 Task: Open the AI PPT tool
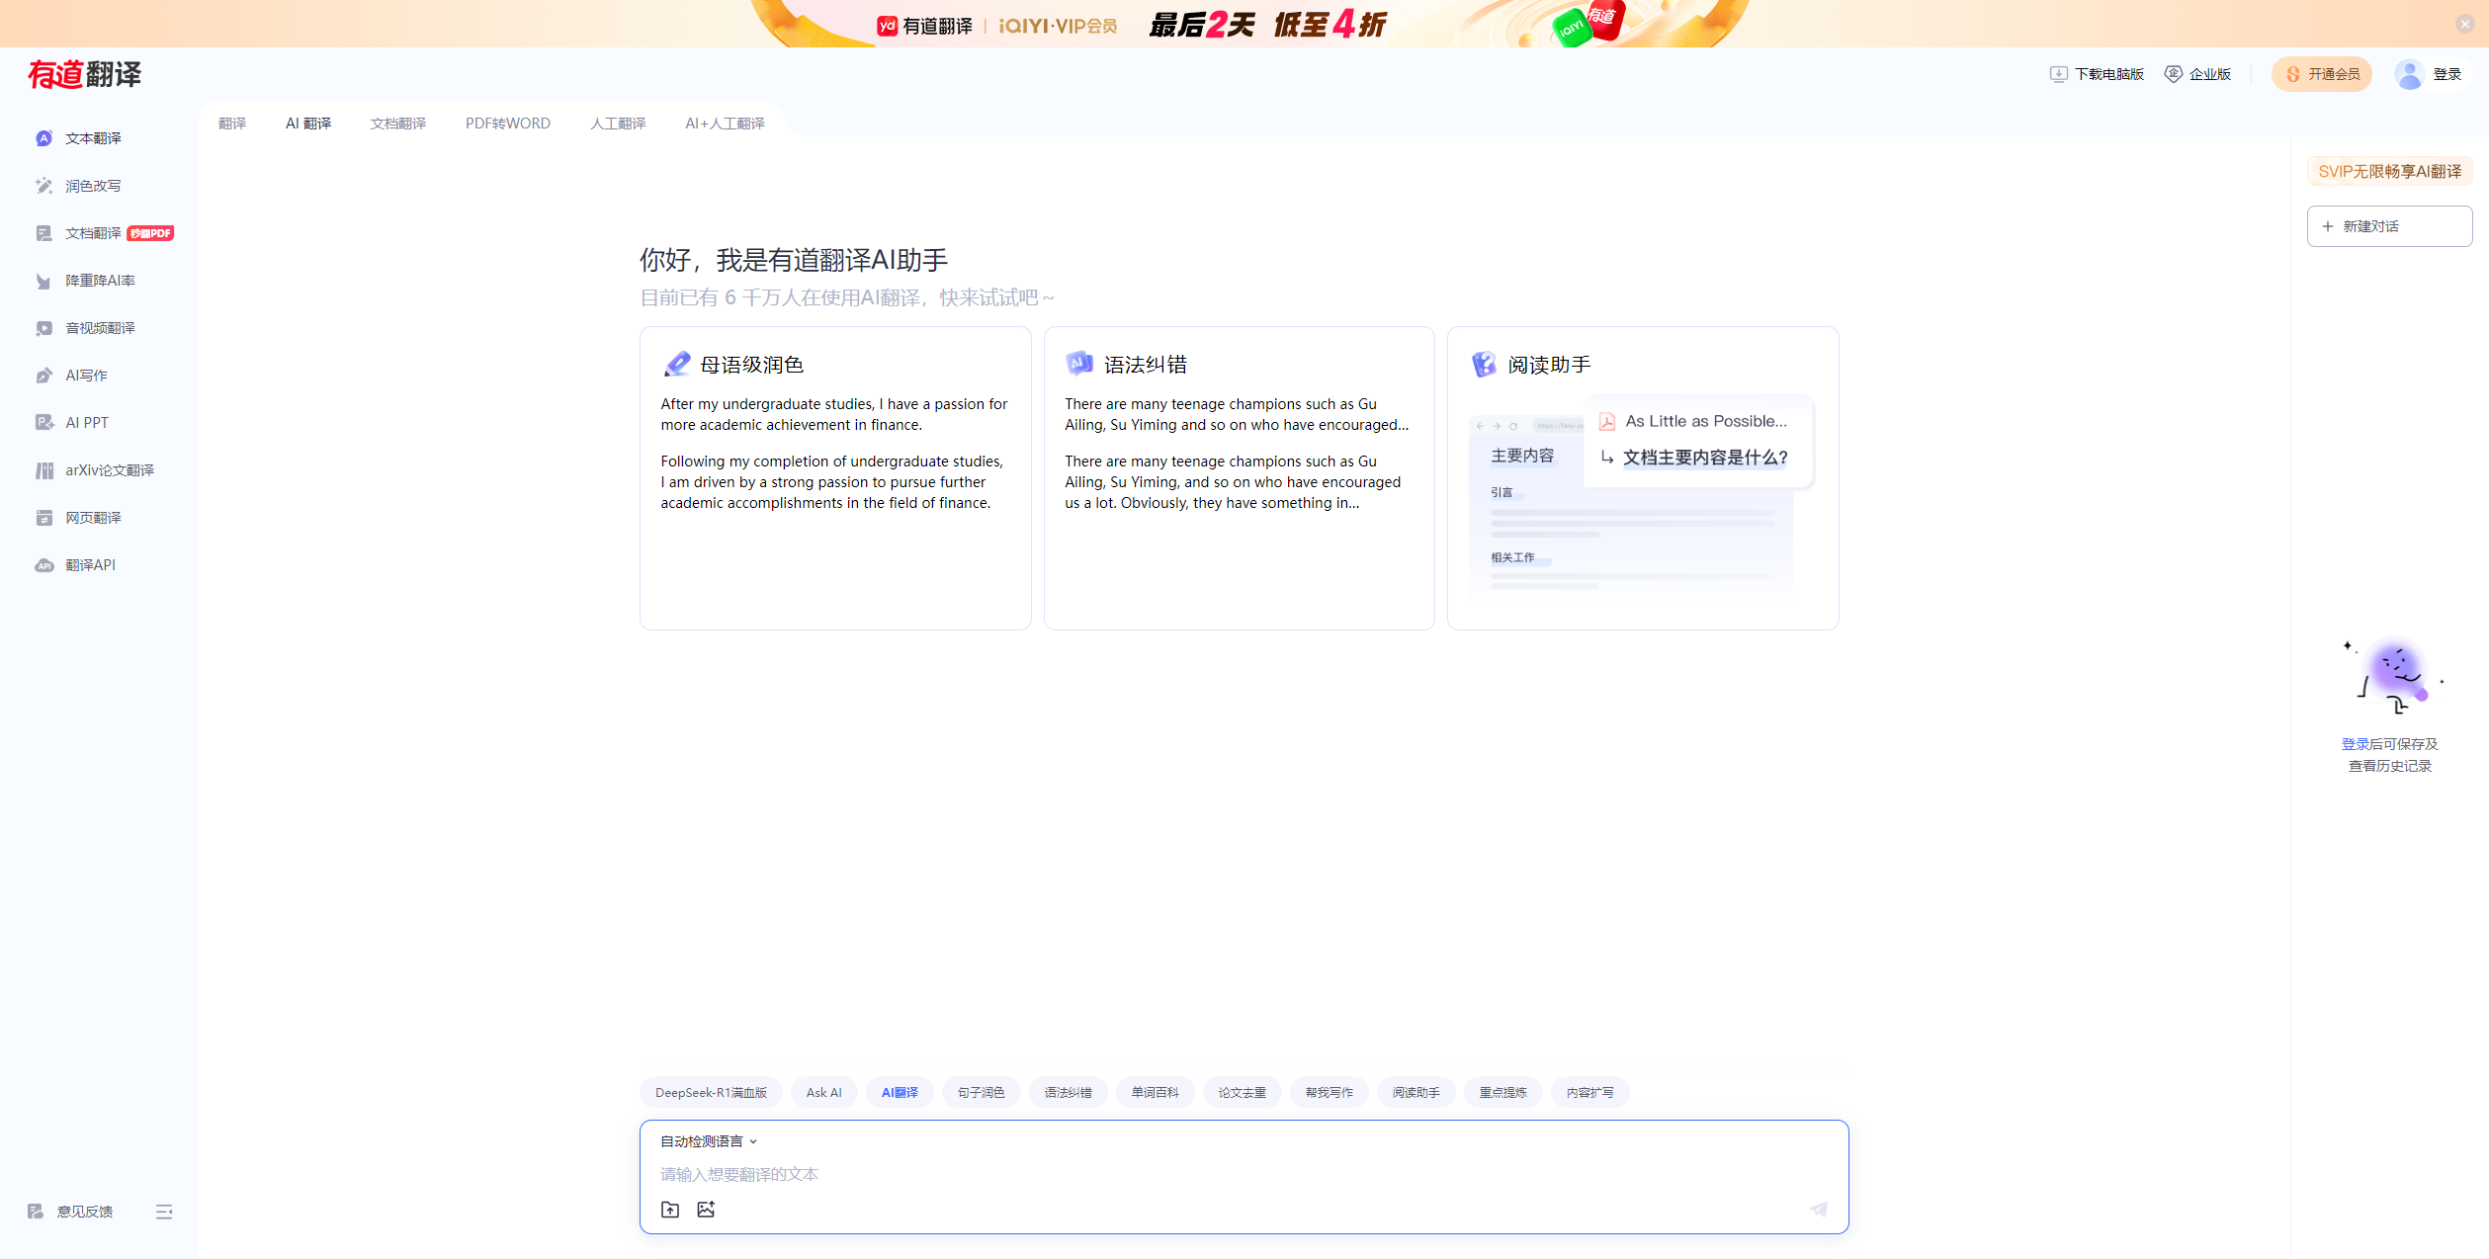click(86, 422)
